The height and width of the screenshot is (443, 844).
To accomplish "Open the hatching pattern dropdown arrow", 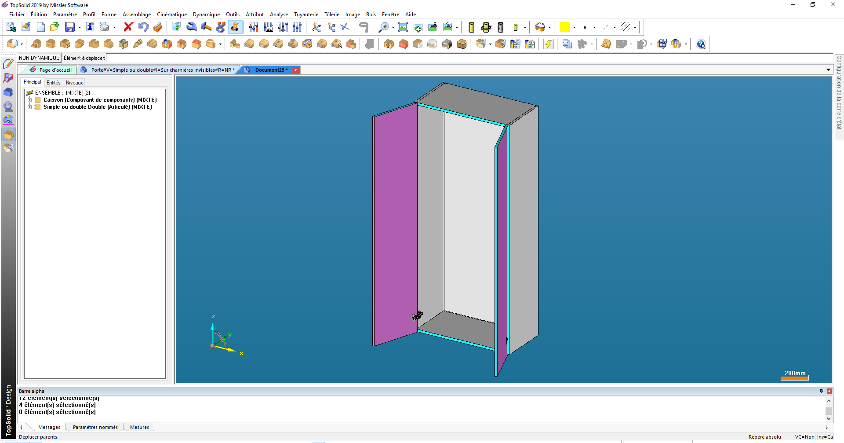I will (x=635, y=28).
